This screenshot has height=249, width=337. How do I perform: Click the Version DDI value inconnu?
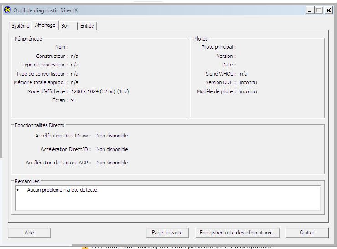pos(248,82)
